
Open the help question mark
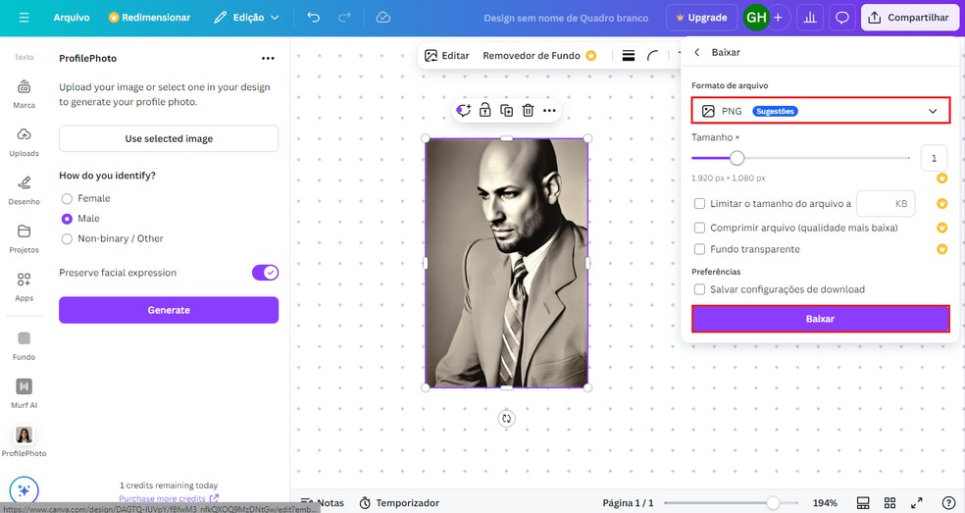tap(949, 503)
